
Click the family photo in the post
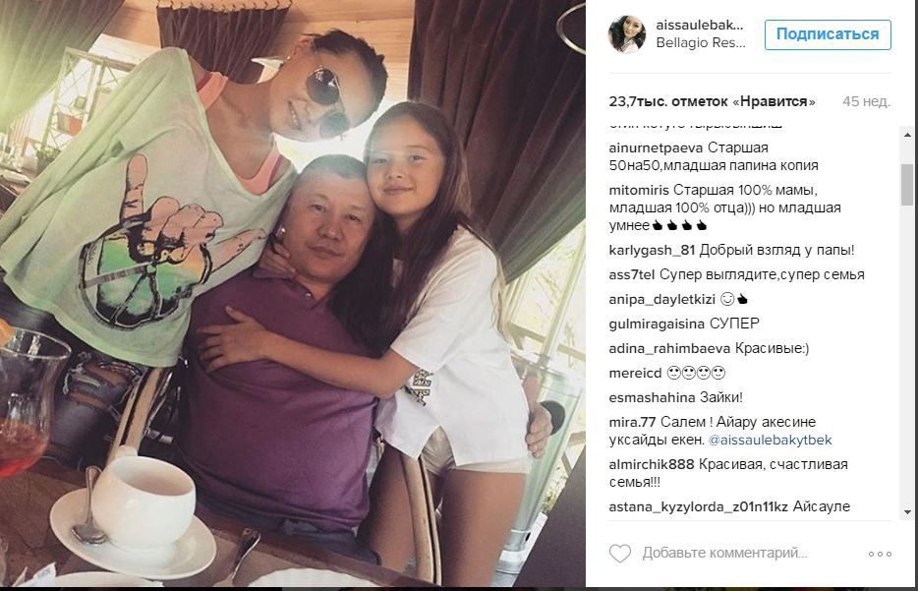[293, 293]
